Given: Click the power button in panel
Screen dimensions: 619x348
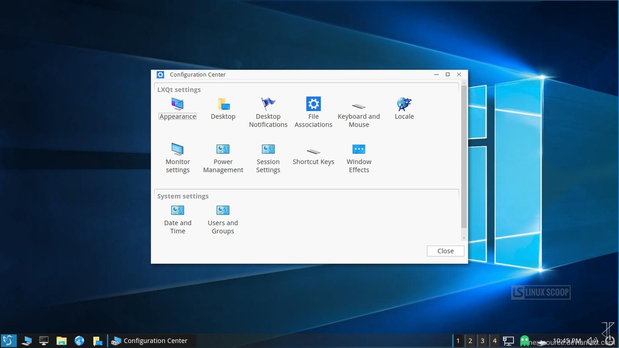Looking at the screenshot, I should point(610,341).
